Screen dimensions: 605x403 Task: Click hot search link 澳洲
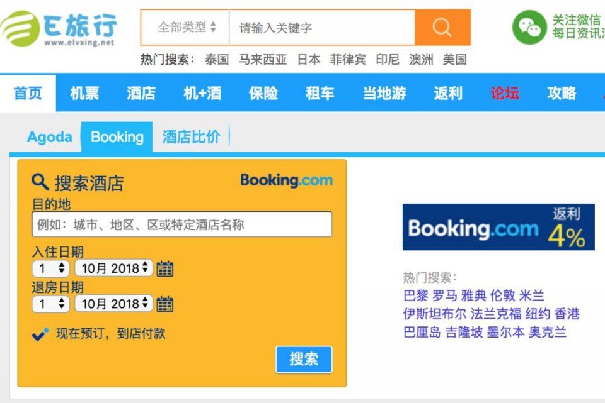click(422, 60)
